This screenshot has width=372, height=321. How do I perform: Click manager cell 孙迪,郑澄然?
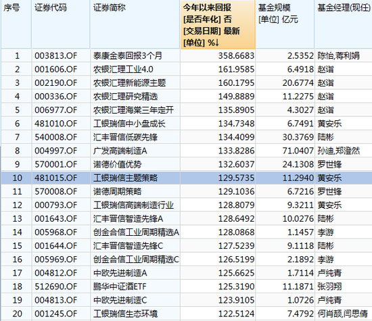339,151
